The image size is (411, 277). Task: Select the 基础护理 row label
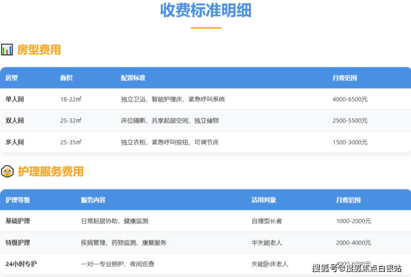[x=18, y=221]
